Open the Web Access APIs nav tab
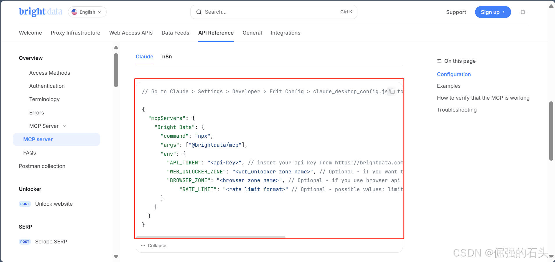The width and height of the screenshot is (555, 262). [131, 33]
